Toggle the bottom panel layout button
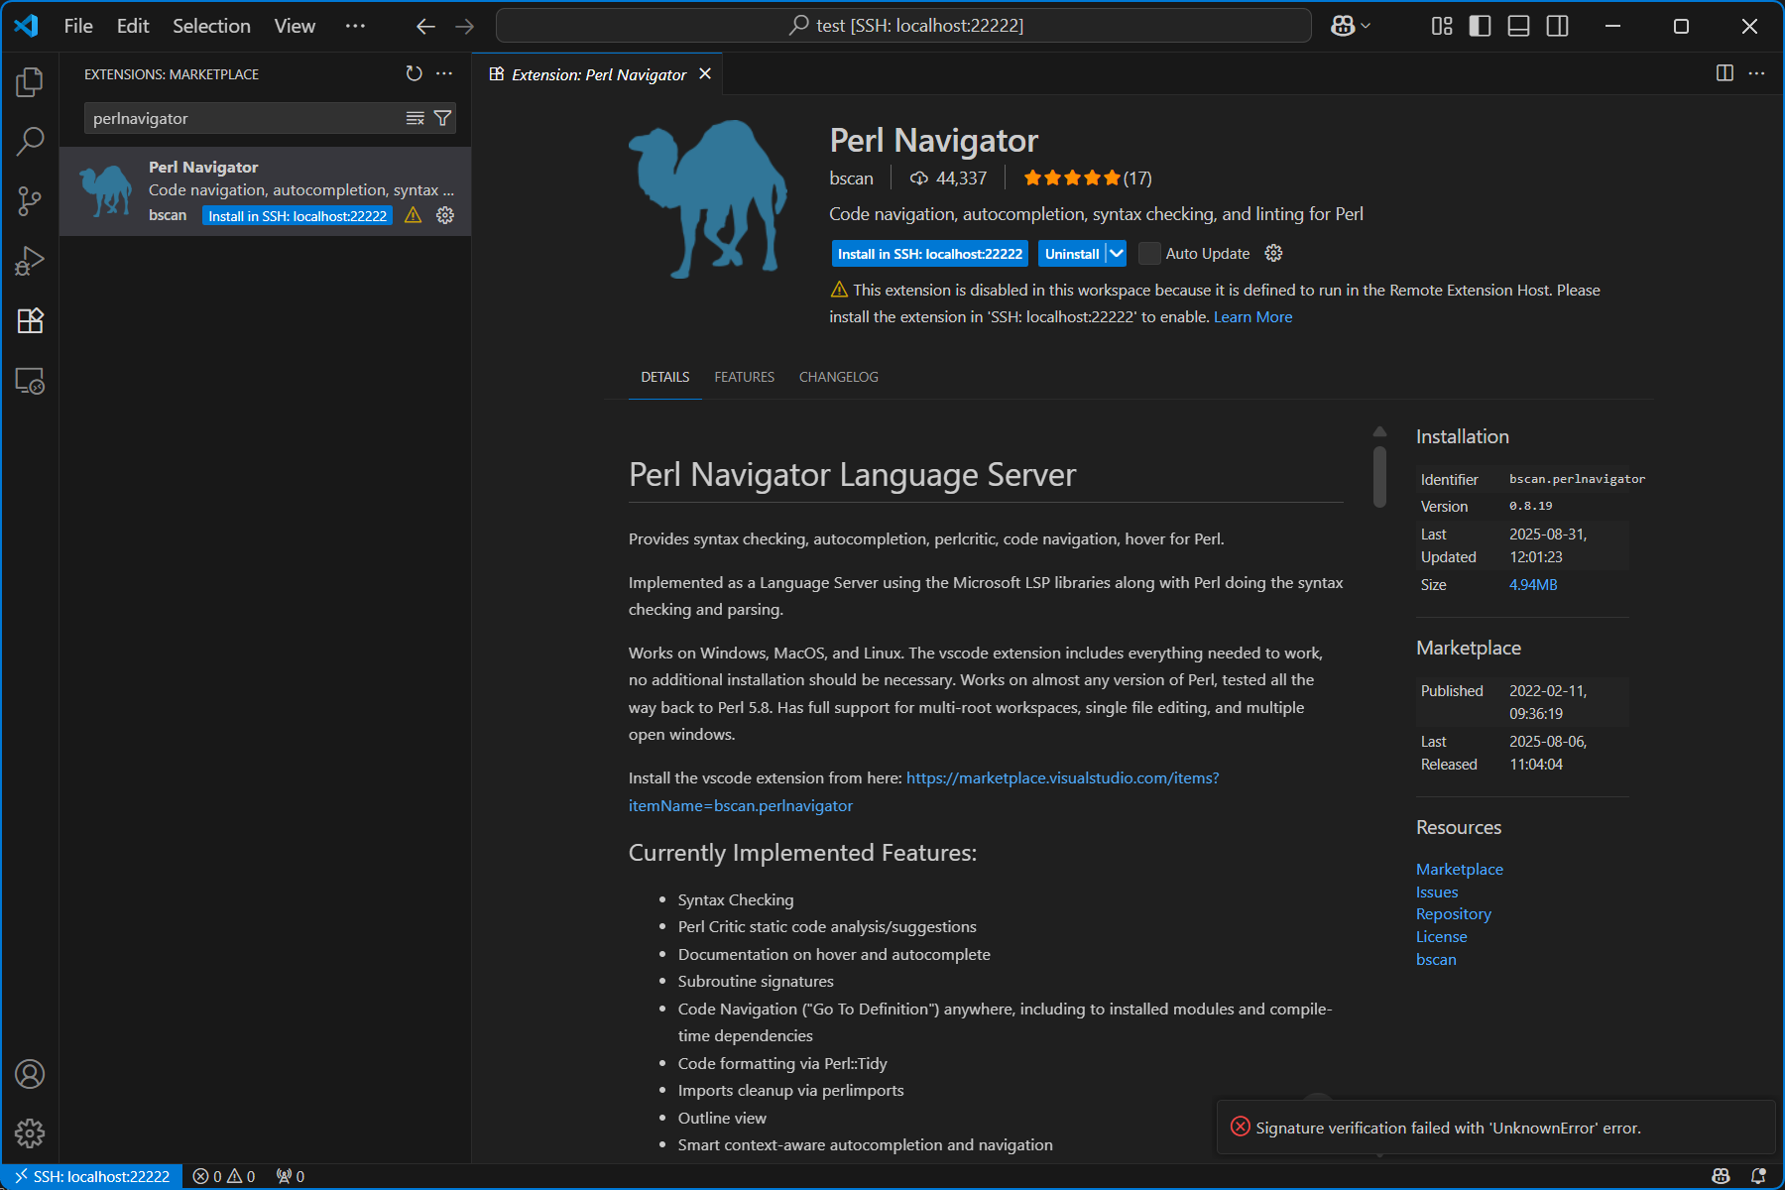This screenshot has width=1785, height=1190. pyautogui.click(x=1518, y=26)
